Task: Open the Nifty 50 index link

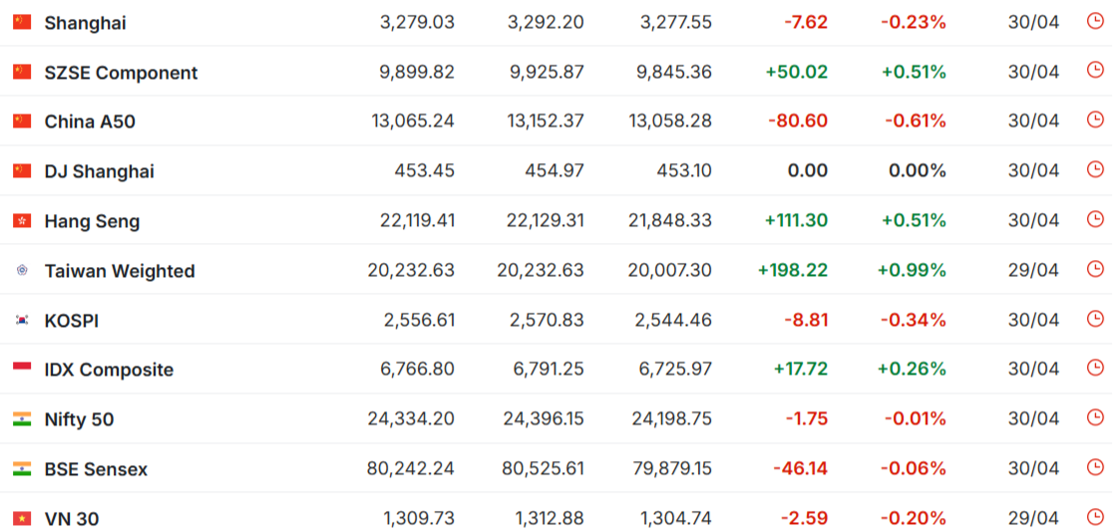Action: point(80,420)
